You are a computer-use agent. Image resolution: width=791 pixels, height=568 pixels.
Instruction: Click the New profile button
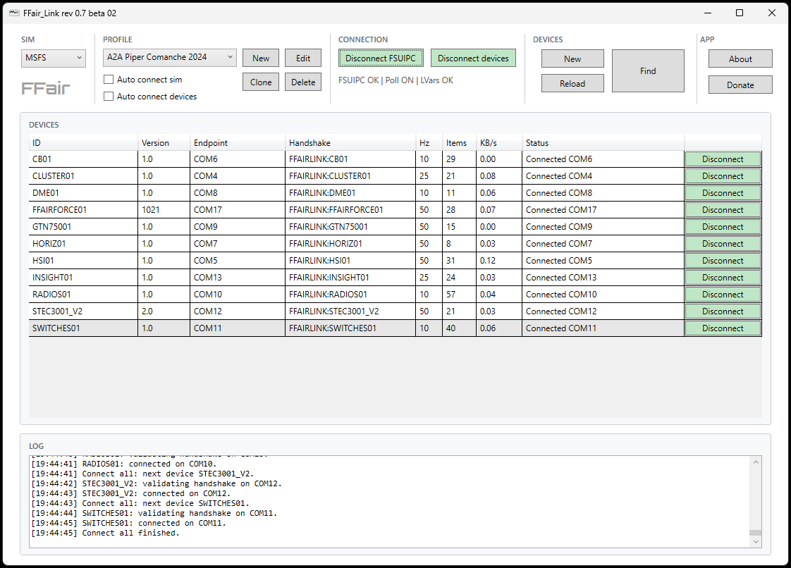tap(261, 58)
